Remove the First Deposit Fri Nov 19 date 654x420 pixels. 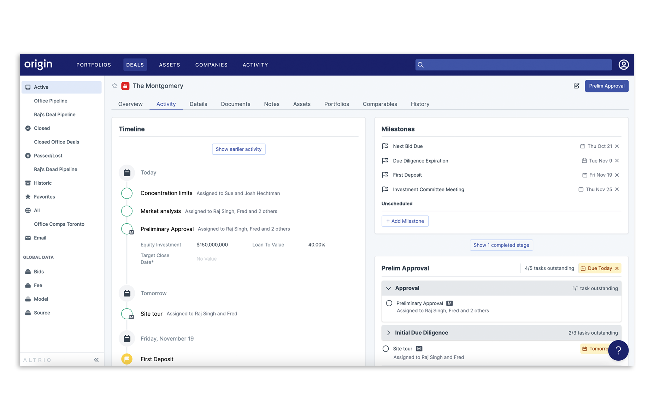[x=617, y=175]
